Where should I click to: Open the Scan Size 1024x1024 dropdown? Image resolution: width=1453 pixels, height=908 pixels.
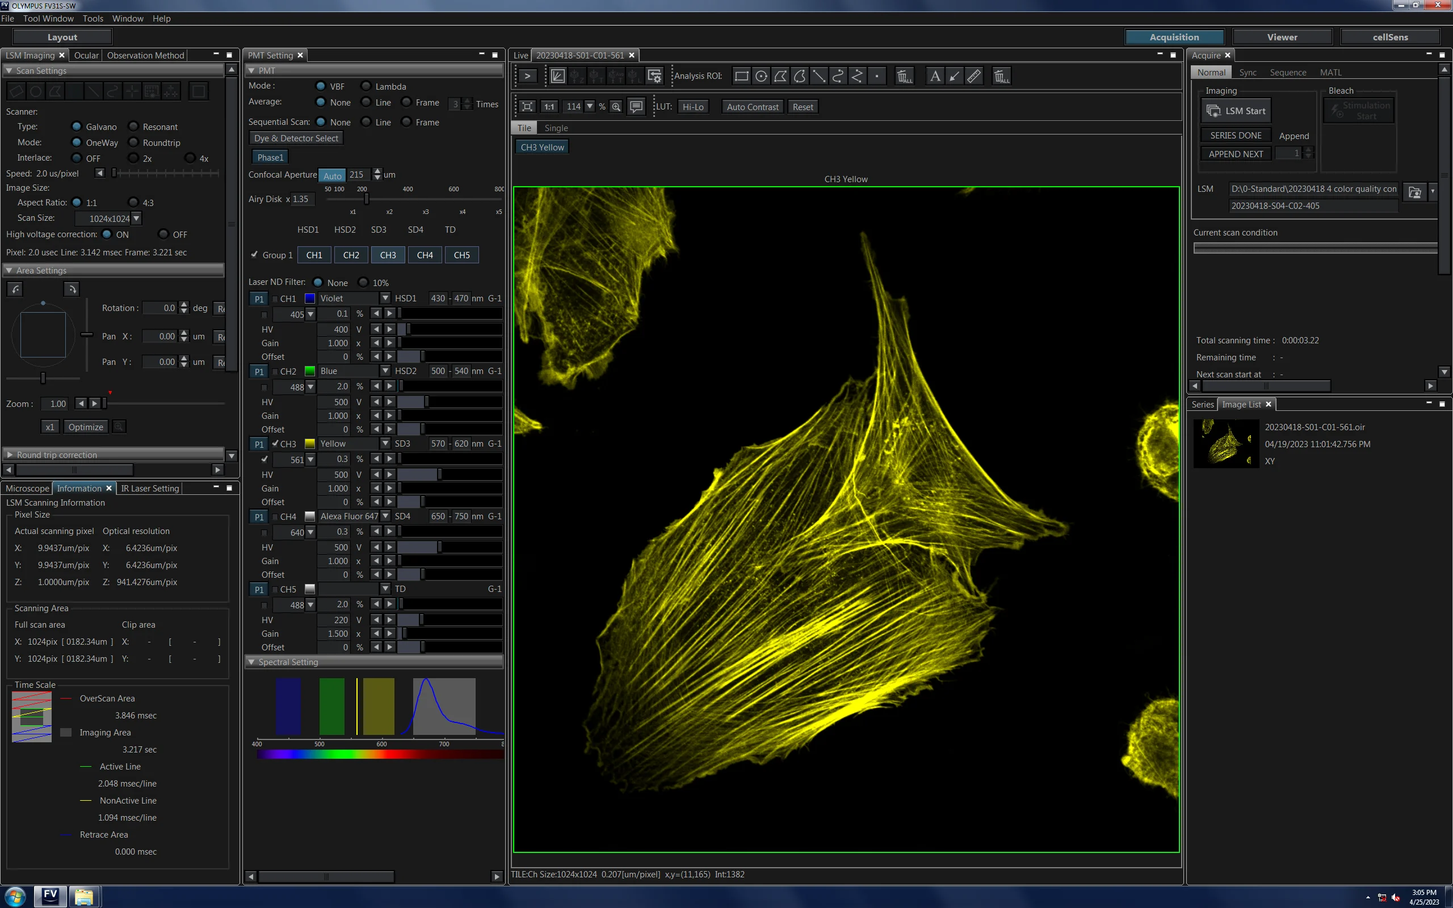(108, 218)
